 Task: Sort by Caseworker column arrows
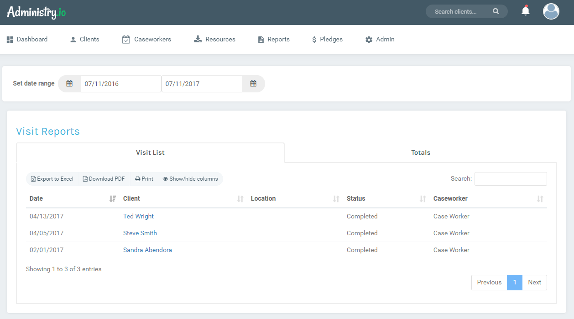point(540,199)
